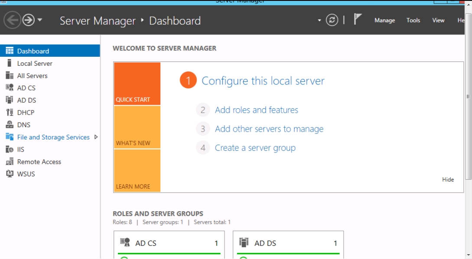Click the AD CS role tile icon

[125, 243]
